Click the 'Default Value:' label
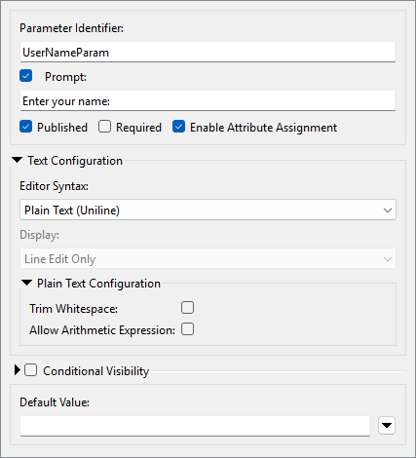This screenshot has height=458, width=416. (55, 402)
